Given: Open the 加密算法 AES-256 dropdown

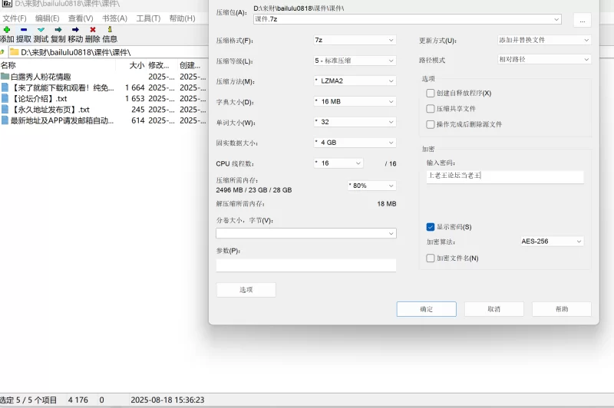Looking at the screenshot, I should coord(552,242).
